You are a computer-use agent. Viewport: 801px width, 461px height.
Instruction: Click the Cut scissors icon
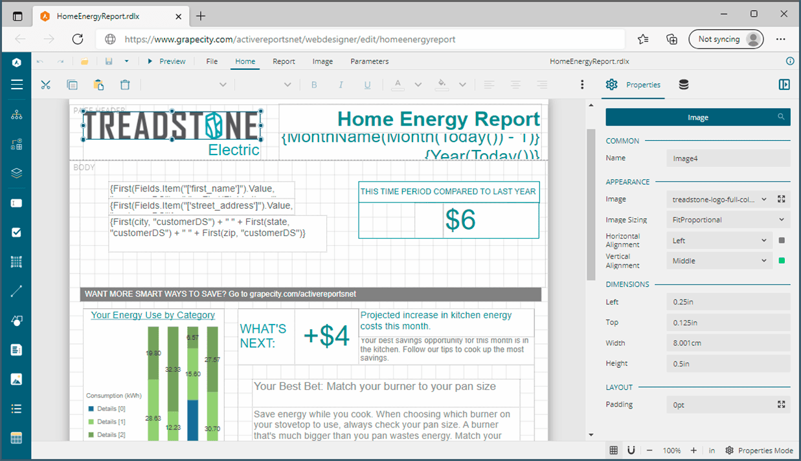45,85
